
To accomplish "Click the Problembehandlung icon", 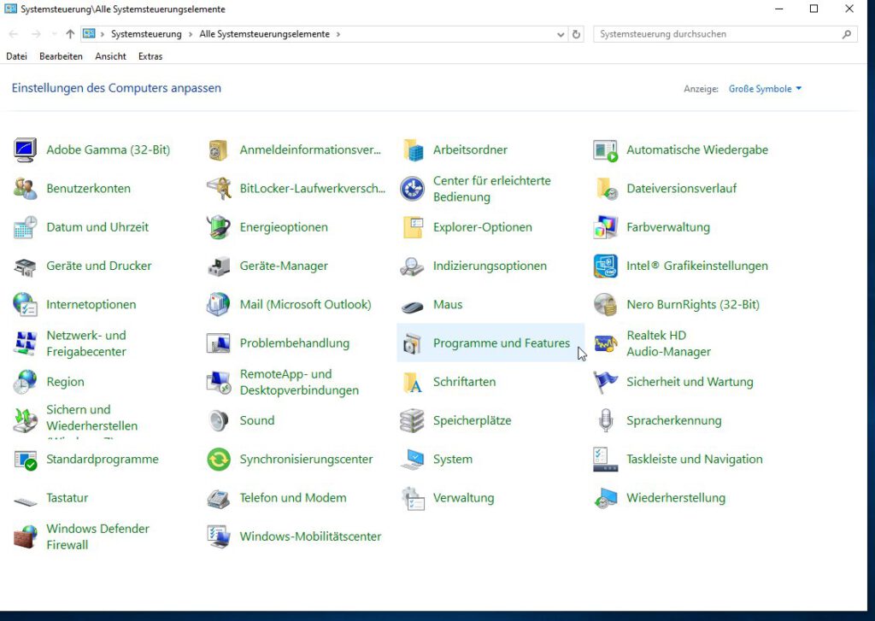I will (218, 343).
